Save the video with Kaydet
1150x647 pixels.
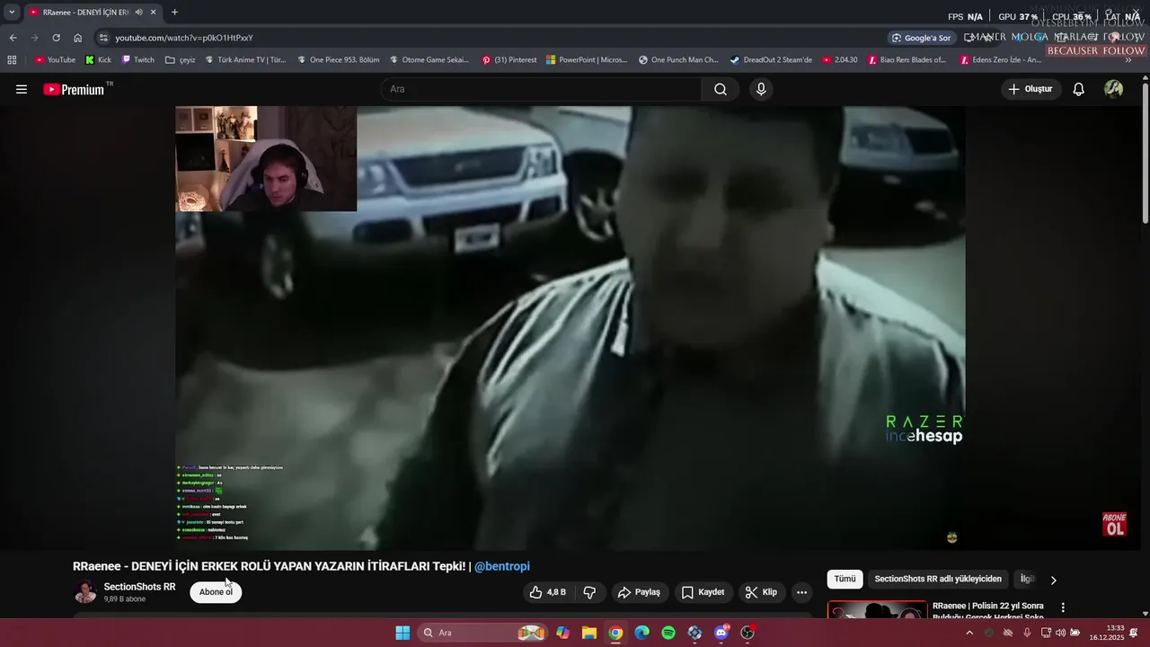click(703, 592)
